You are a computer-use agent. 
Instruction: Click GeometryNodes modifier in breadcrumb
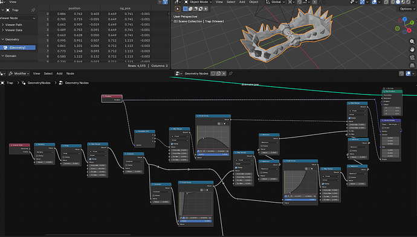39,83
